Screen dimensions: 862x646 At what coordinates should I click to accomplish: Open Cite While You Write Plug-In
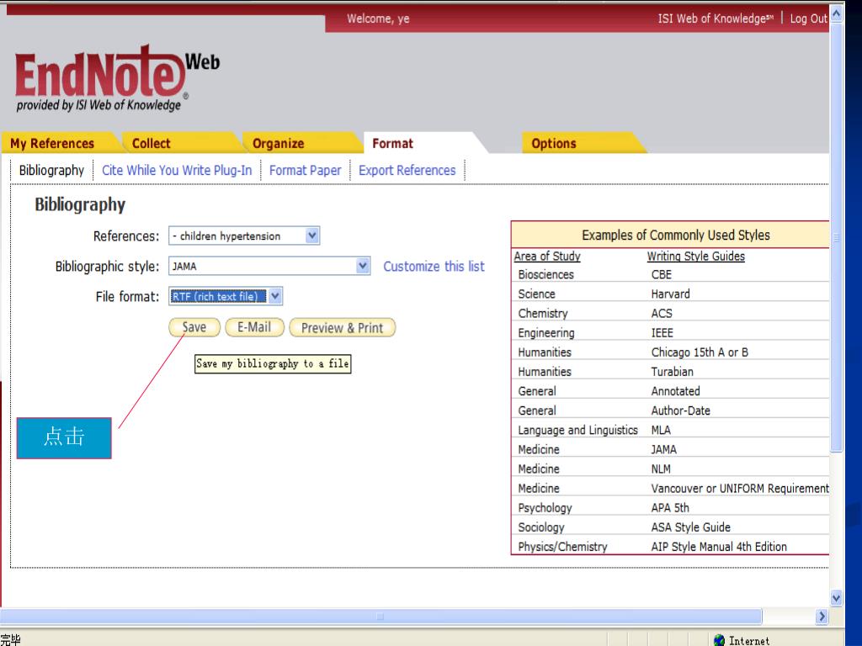(x=177, y=170)
